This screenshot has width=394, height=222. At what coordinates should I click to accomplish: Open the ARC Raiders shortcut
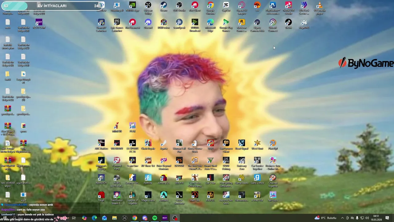101,145
